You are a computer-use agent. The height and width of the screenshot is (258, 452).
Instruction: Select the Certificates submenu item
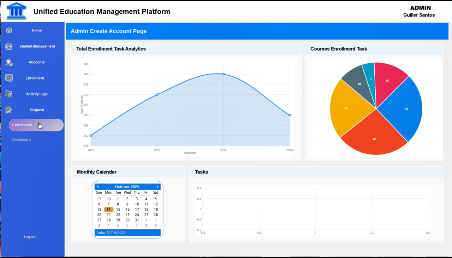point(36,125)
